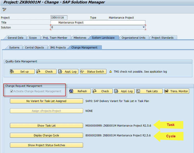The height and width of the screenshot is (153, 194).
Task: Open the General Data tab
Action: (15, 38)
